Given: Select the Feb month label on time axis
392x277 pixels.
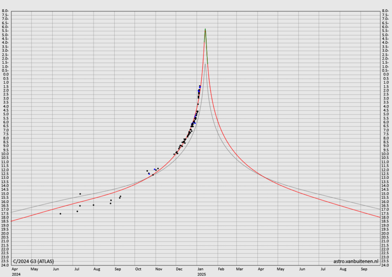Looking at the screenshot, I should tap(221, 269).
